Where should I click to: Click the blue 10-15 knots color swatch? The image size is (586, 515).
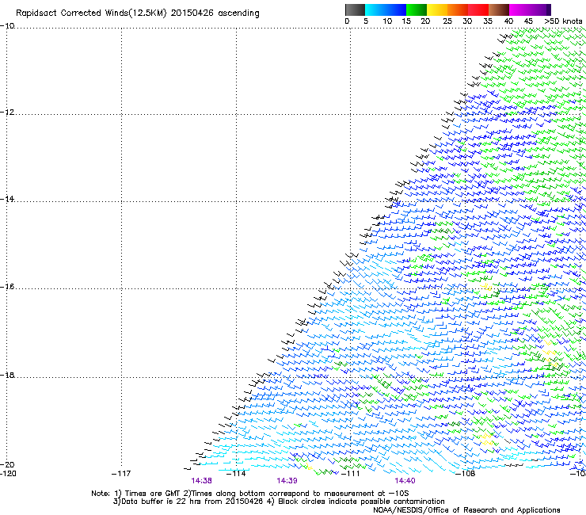(x=396, y=10)
